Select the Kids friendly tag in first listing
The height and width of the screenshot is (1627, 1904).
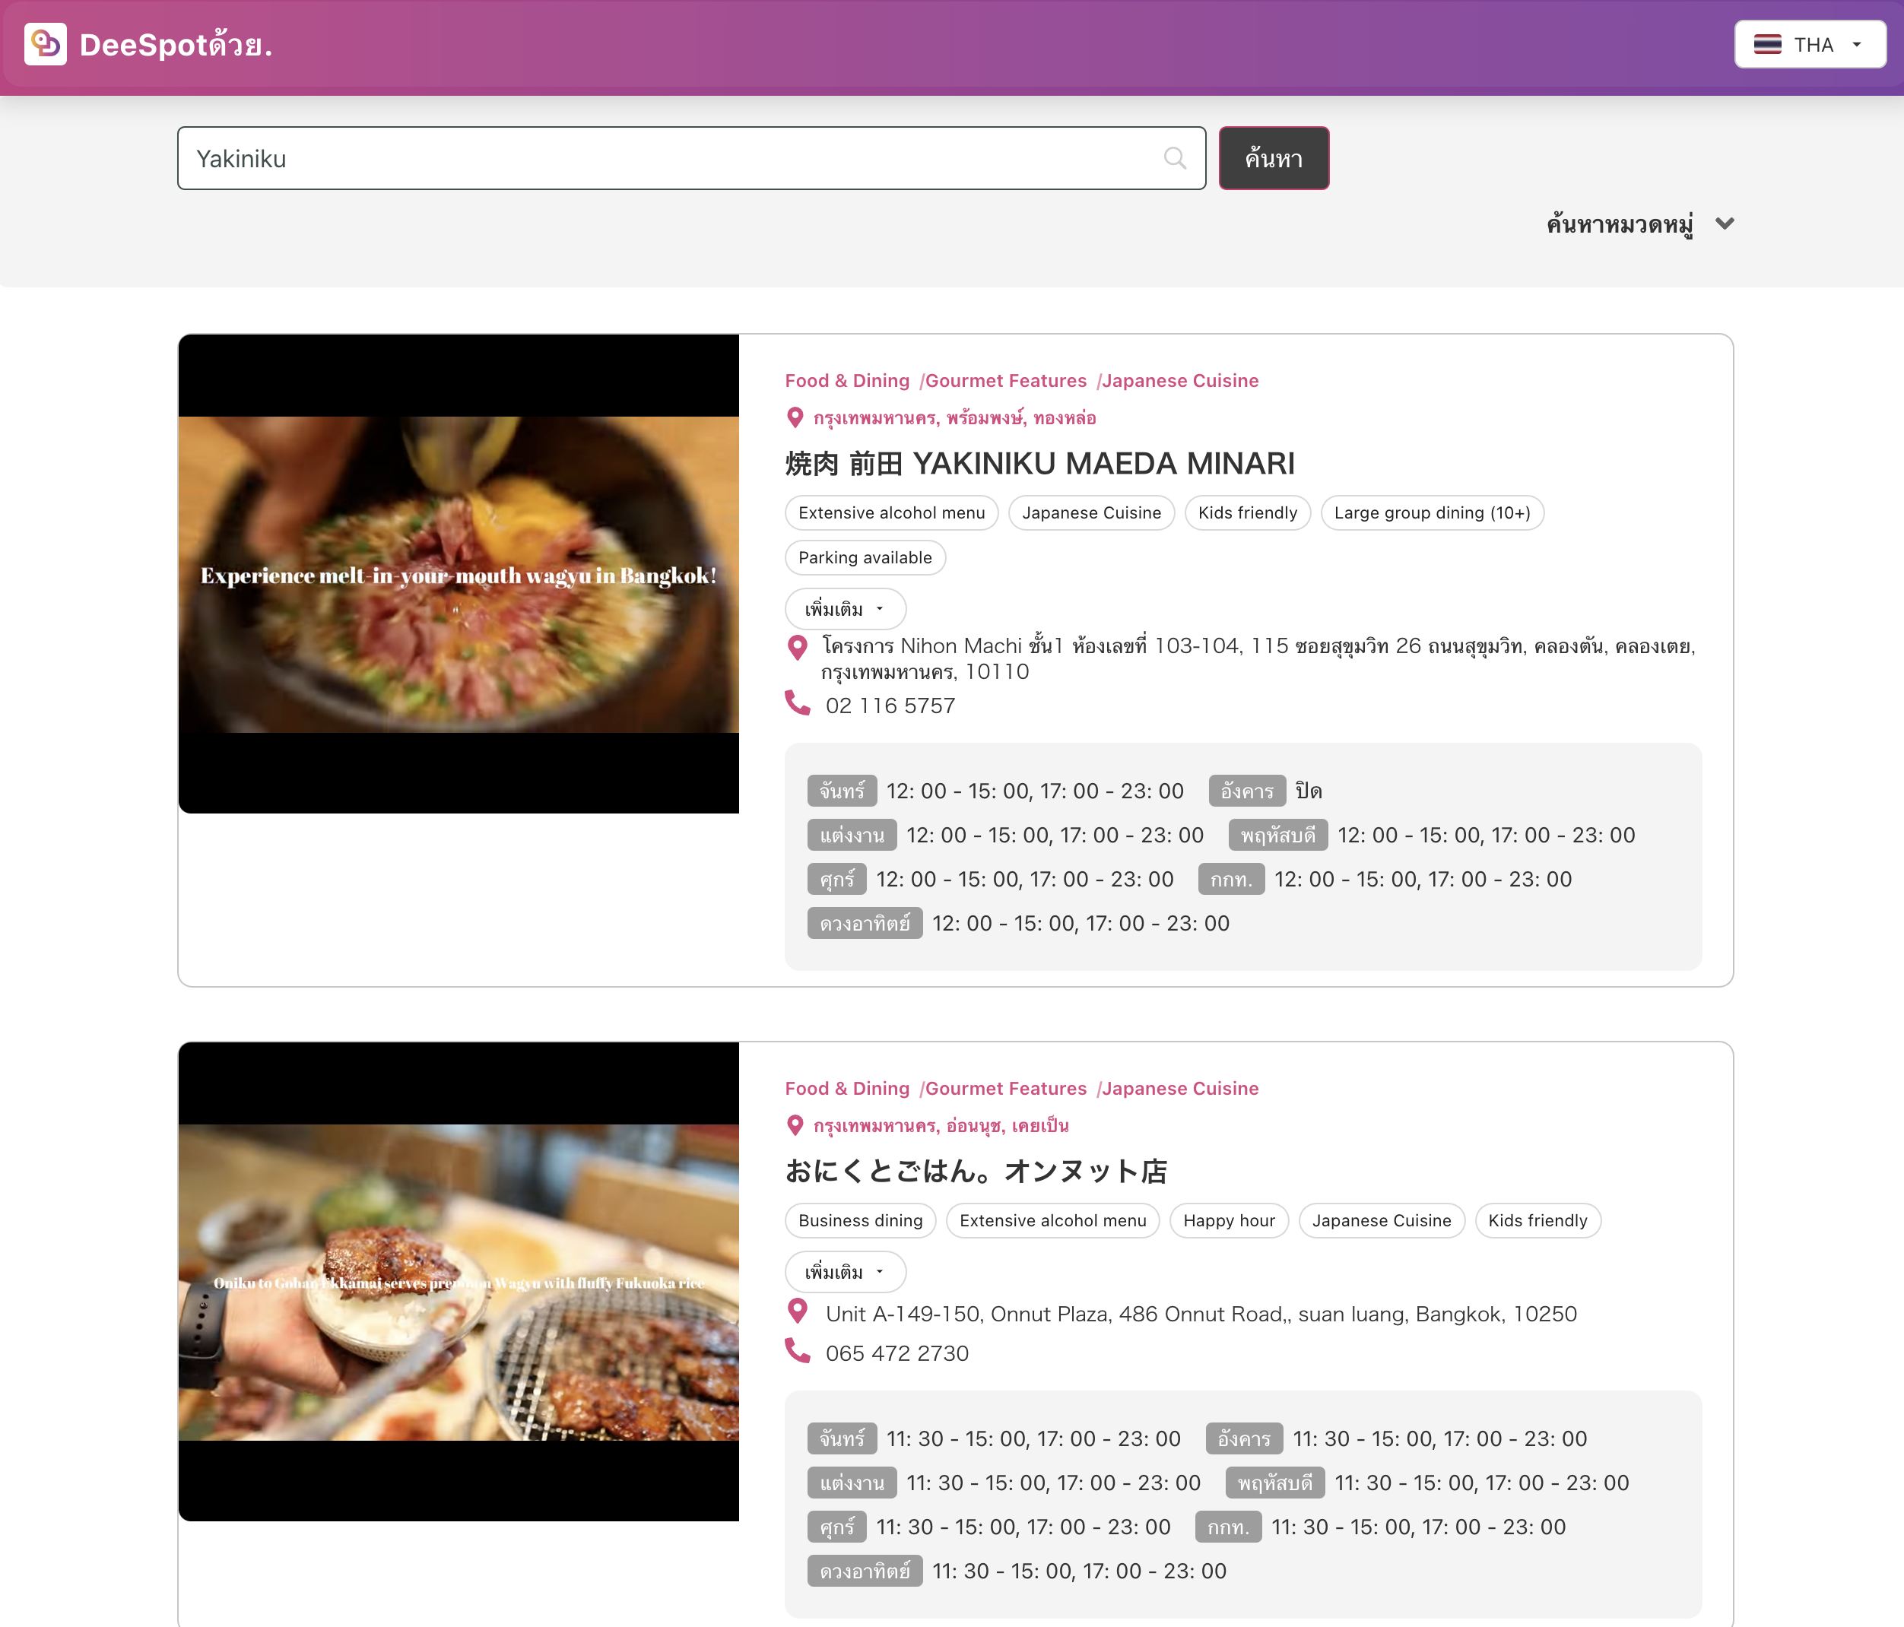[1247, 512]
